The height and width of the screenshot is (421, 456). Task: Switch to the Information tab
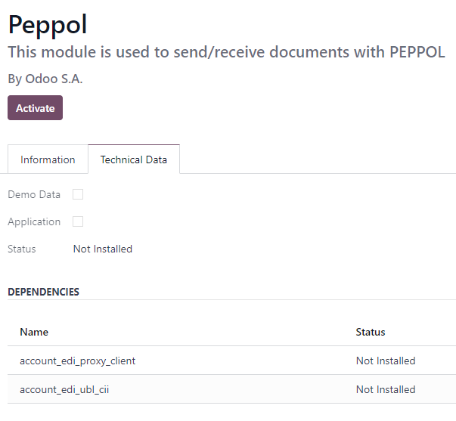click(48, 159)
